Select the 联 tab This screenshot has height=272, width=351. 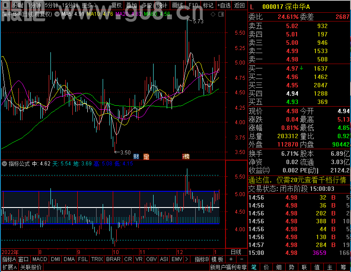point(304,267)
